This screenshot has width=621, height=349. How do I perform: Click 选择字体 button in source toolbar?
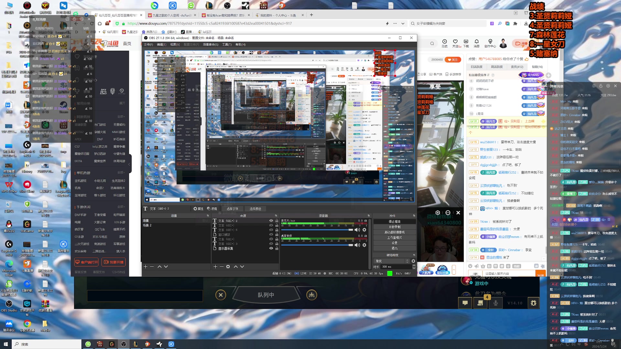(232, 209)
